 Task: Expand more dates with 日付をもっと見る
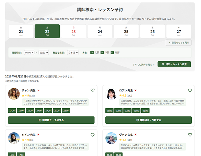tap(179, 43)
